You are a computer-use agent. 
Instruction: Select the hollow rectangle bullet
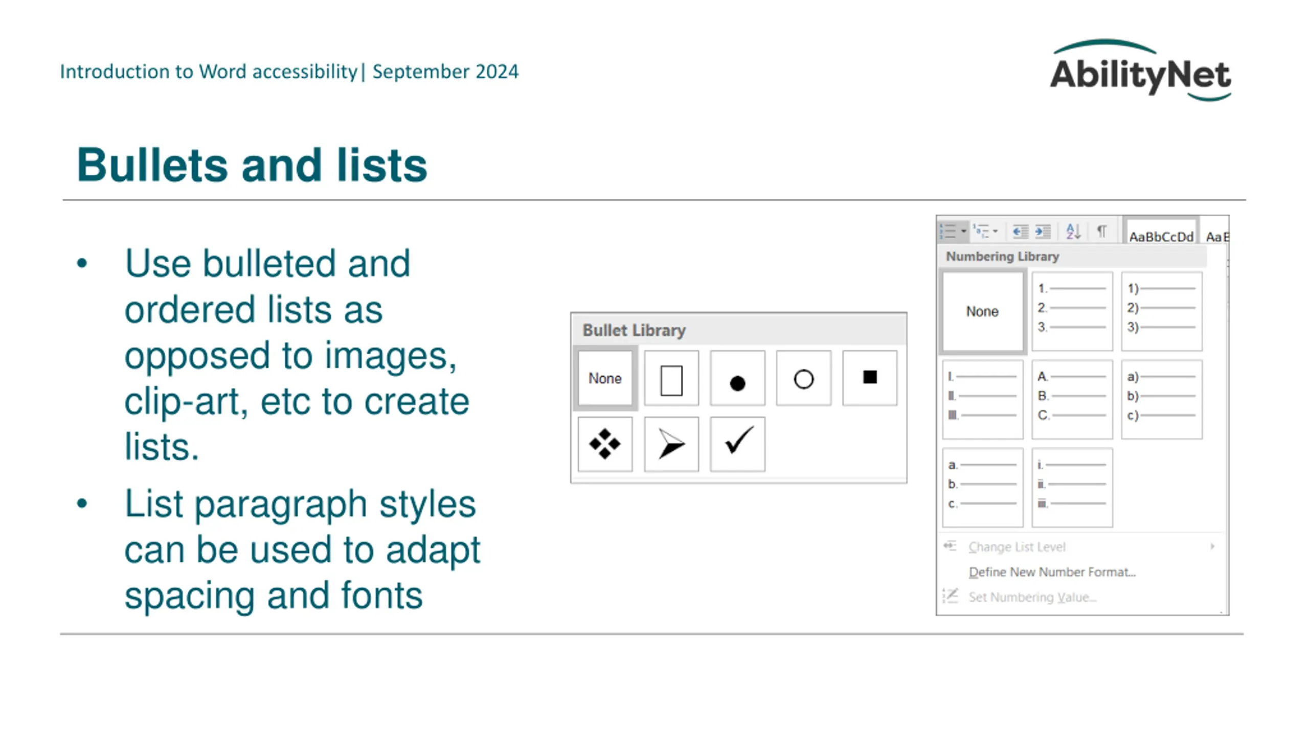coord(671,378)
